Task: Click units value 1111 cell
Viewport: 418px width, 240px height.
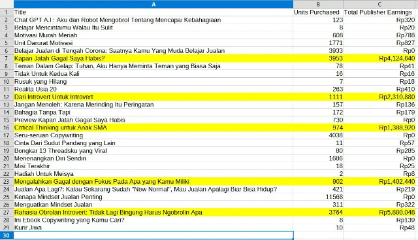Action: click(318, 97)
